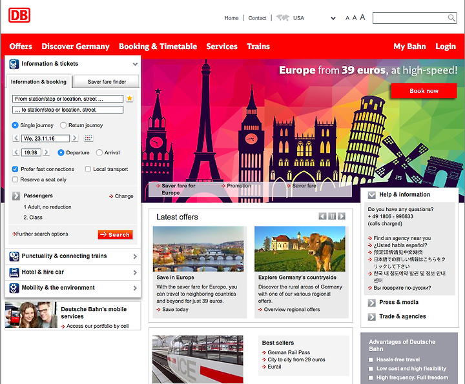Switch to Saver fare finder tab

tap(106, 81)
